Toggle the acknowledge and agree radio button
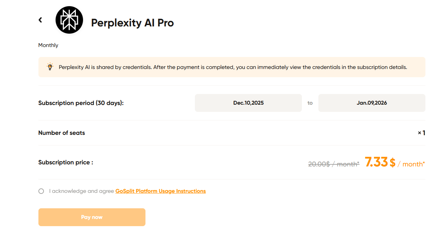This screenshot has width=446, height=233. [x=41, y=191]
